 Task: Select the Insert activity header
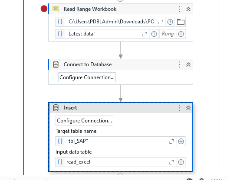pos(121,108)
